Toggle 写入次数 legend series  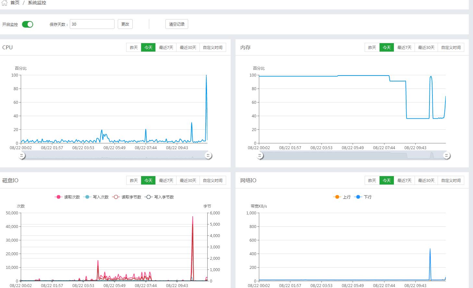(x=96, y=197)
